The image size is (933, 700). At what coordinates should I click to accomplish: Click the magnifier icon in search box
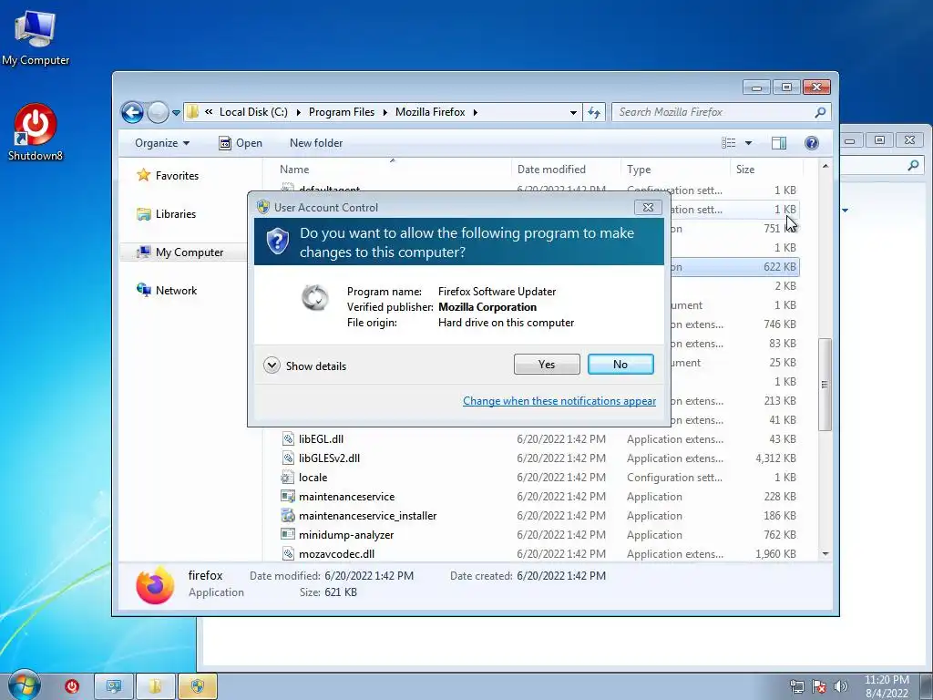pos(821,112)
